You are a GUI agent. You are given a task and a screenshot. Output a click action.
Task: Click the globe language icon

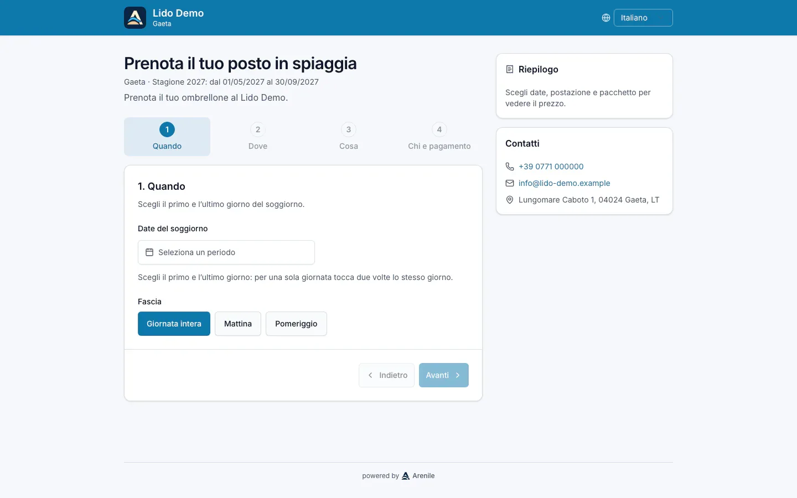606,18
